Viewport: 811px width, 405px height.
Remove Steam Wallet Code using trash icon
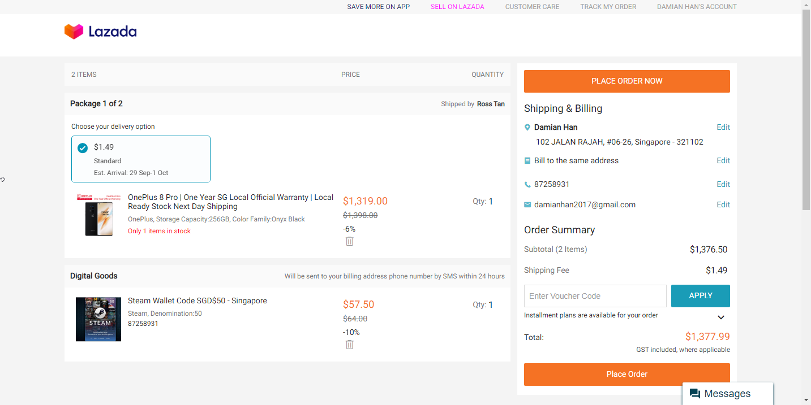click(350, 345)
